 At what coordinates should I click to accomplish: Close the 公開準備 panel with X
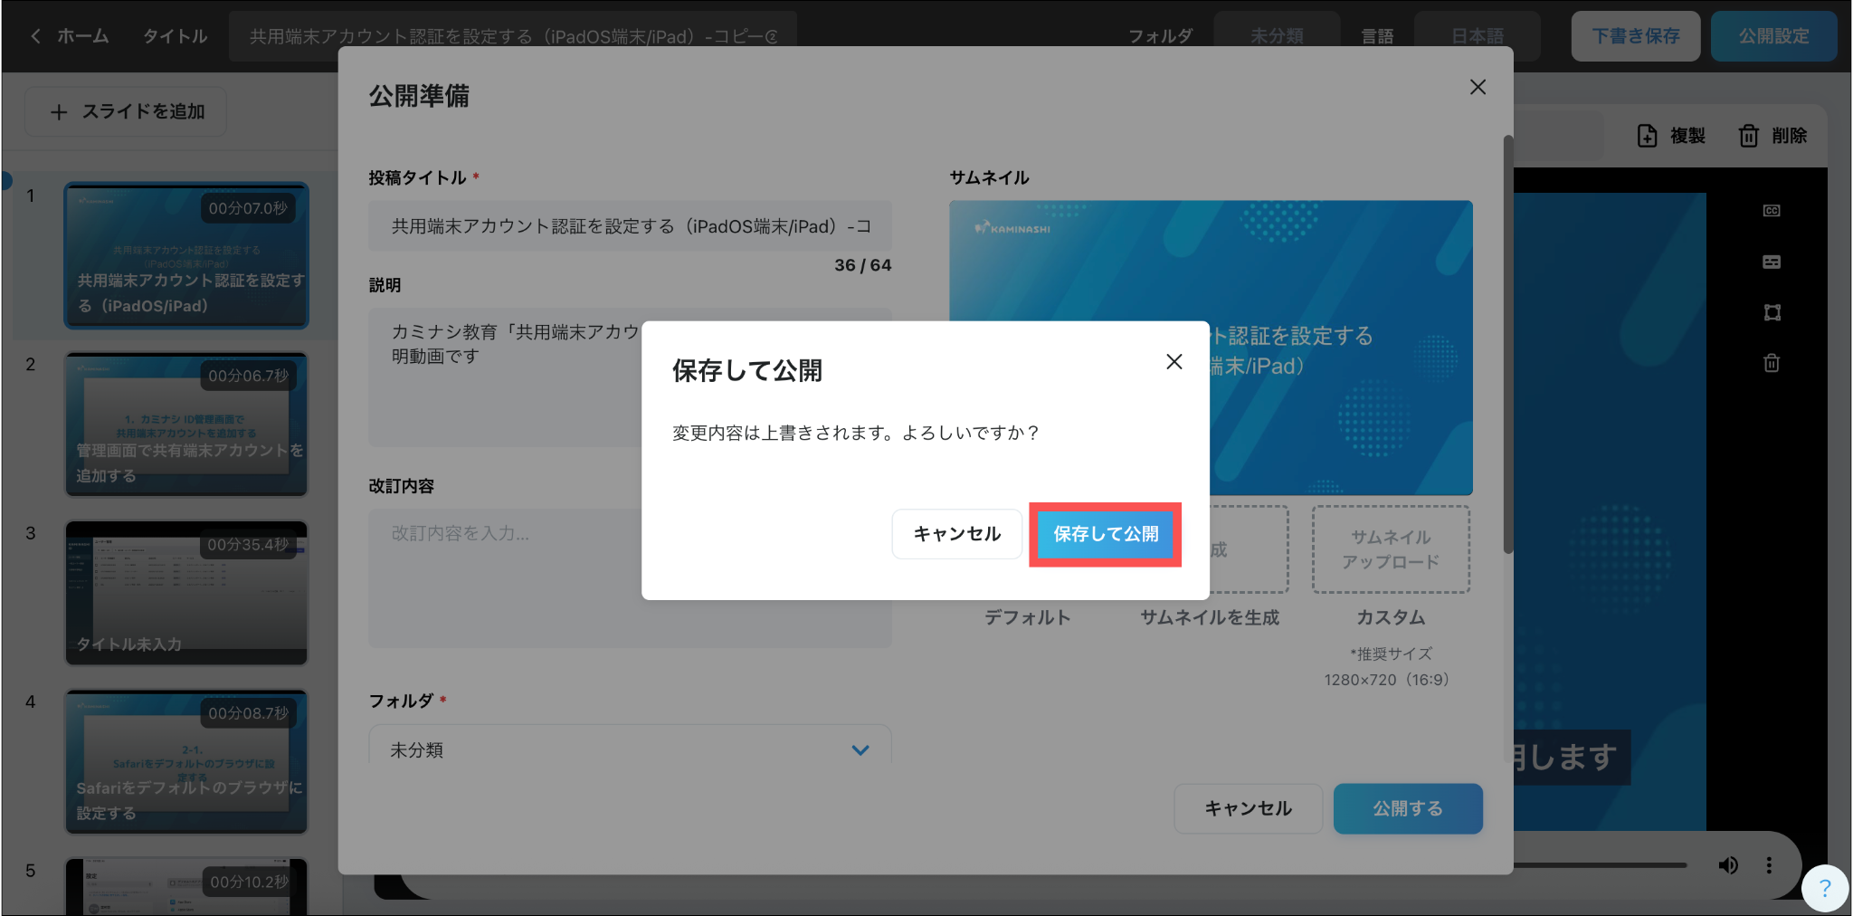click(1478, 87)
